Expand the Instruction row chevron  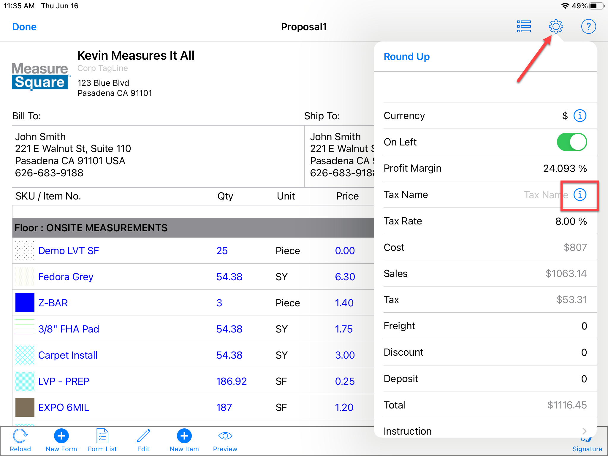[584, 430]
